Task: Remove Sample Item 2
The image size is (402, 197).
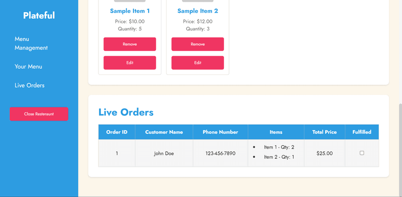Action: 198,44
